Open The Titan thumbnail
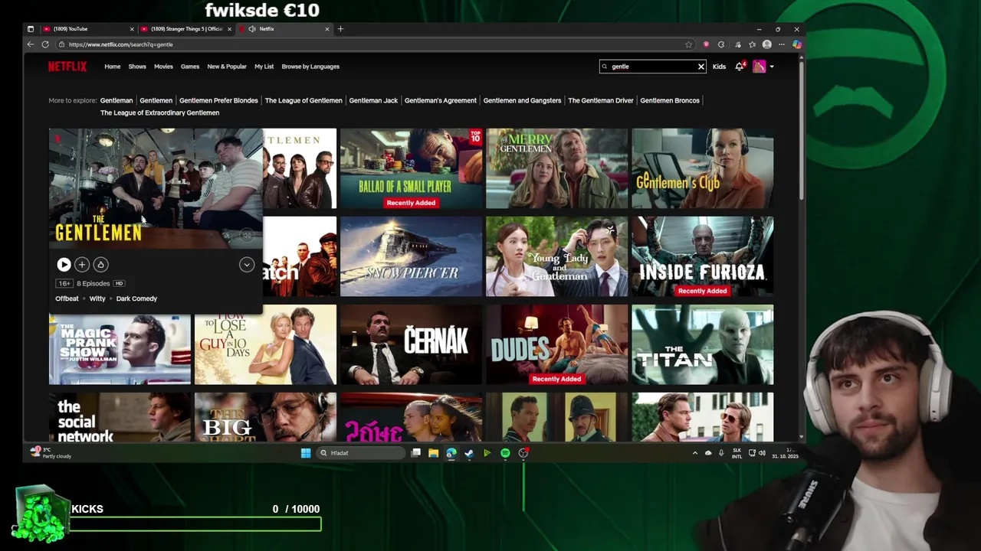Image resolution: width=981 pixels, height=551 pixels. pos(702,344)
